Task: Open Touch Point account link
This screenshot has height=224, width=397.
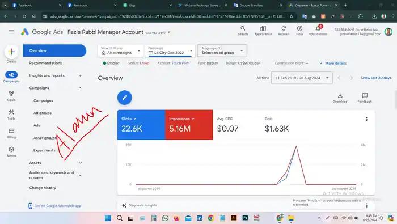Action: coord(180,64)
